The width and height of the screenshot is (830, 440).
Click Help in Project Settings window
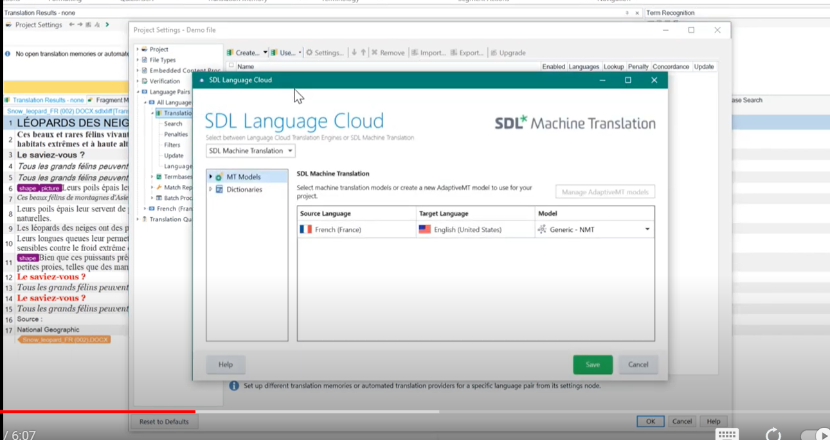(x=714, y=421)
